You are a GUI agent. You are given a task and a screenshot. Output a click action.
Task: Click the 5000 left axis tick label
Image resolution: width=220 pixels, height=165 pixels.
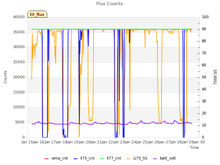point(20,122)
